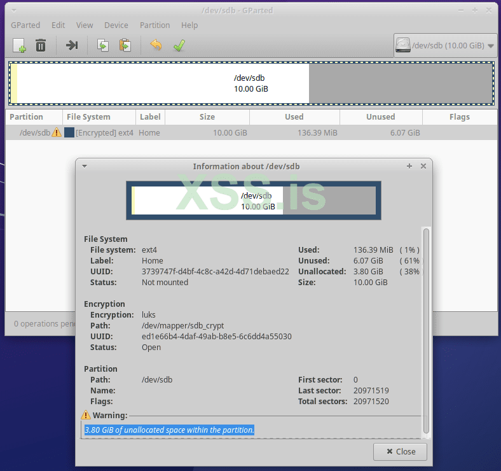Click file system UUID 3739747f-d4bf-4c8c-a42d-4d71debaed22
501x471 pixels.
pyautogui.click(x=216, y=271)
